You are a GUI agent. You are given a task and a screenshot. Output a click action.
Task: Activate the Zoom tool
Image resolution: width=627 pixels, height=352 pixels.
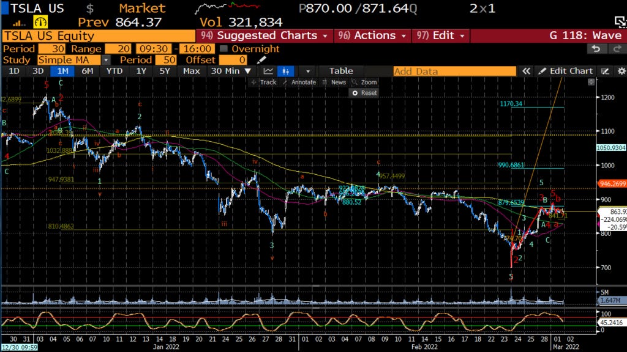pyautogui.click(x=364, y=82)
